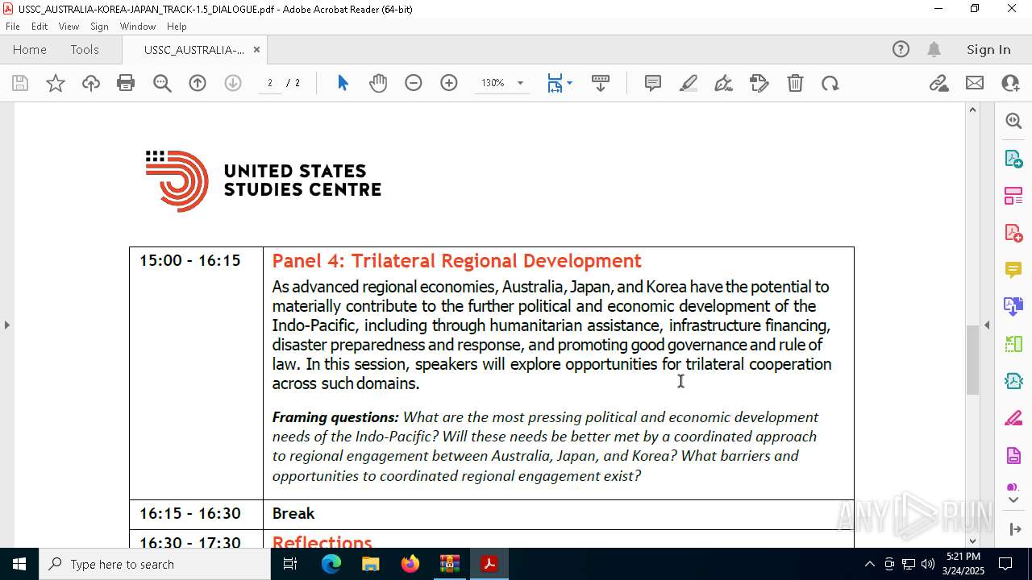Screen dimensions: 1032x580
Task: Open the notifications bell
Action: 934,49
